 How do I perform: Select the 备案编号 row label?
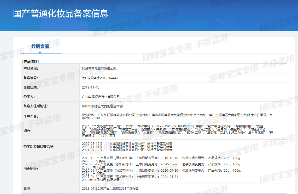[x=31, y=78]
